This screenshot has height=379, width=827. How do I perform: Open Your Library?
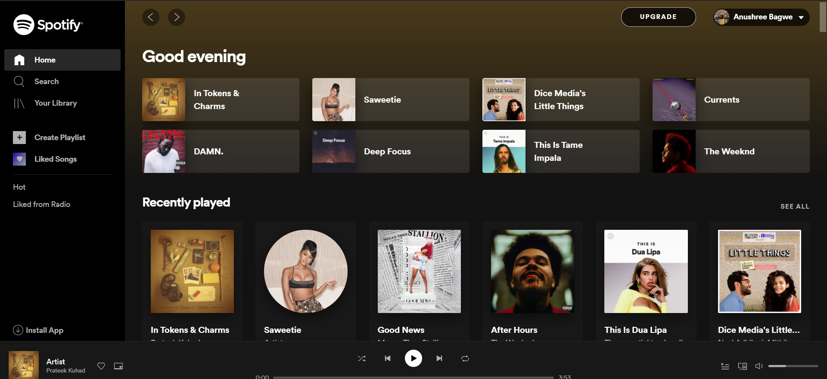[62, 103]
